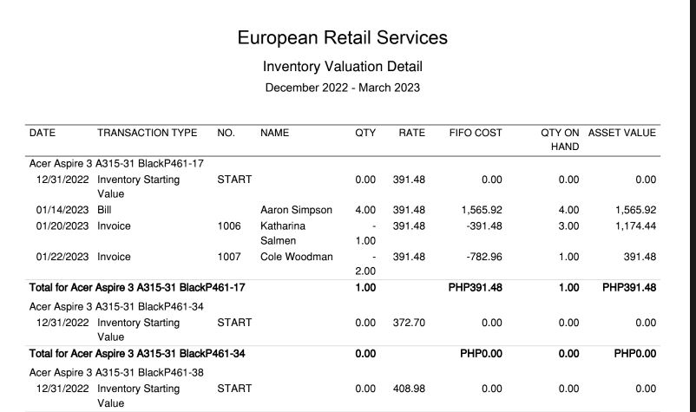Click the Inventory Valuation Detail report title
The height and width of the screenshot is (412, 696).
coord(343,67)
